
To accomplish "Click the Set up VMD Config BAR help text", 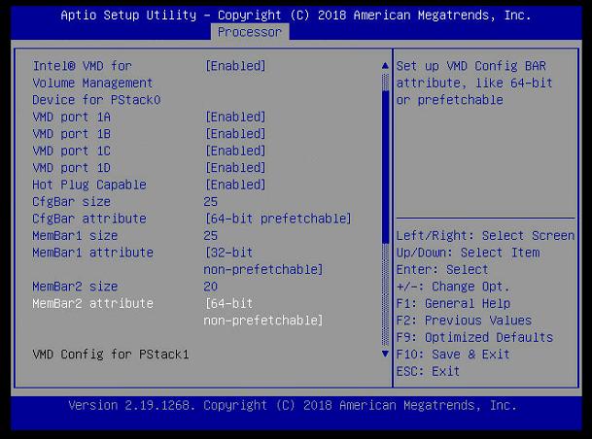I will click(474, 83).
